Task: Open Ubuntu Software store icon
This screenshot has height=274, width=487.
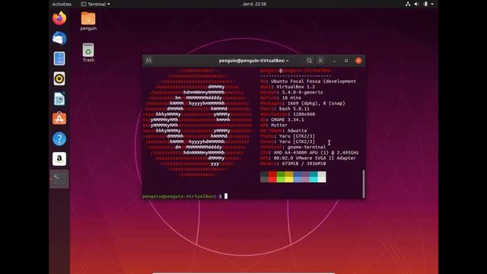Action: pos(59,119)
